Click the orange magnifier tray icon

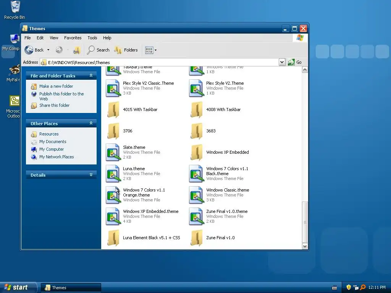pyautogui.click(x=363, y=287)
